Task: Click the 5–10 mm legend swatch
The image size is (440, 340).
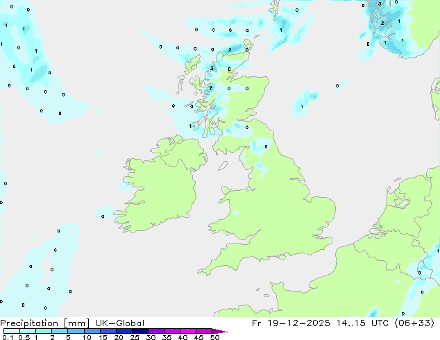Action: [76, 331]
